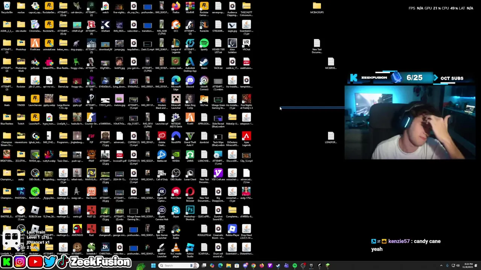Launch FiveM desktop shortcut
The width and height of the screenshot is (481, 270).
(190, 119)
